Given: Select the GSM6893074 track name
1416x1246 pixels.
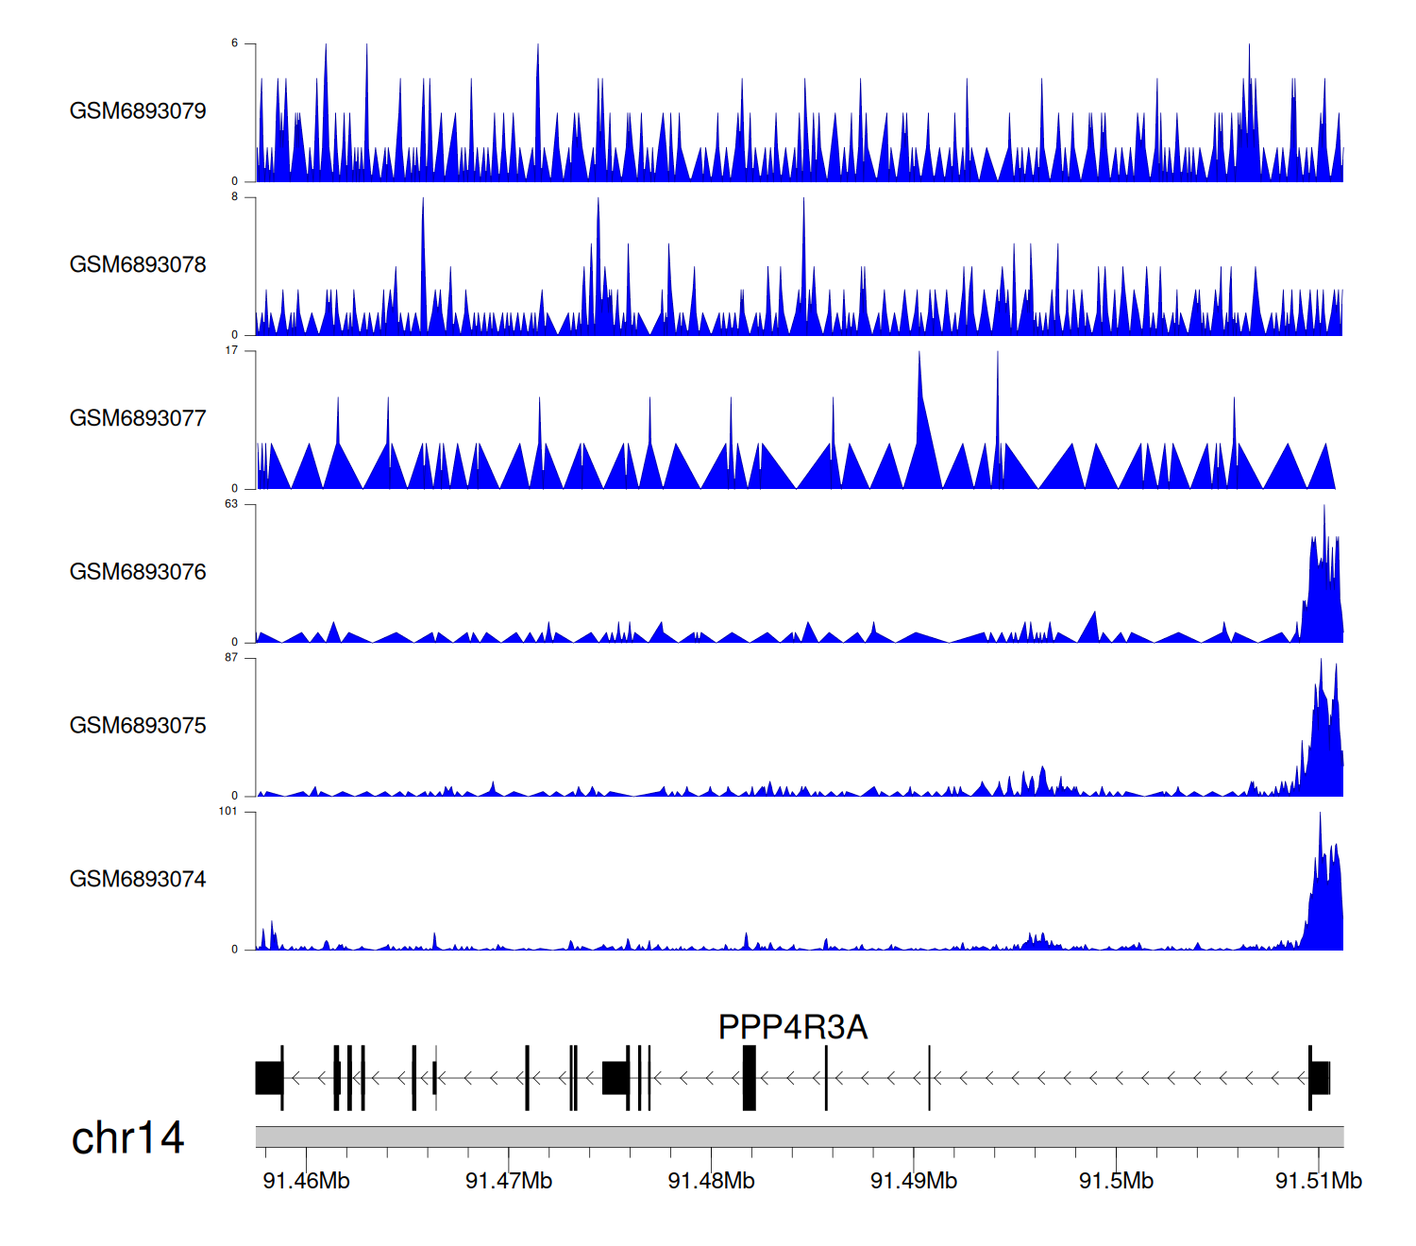Looking at the screenshot, I should [138, 880].
